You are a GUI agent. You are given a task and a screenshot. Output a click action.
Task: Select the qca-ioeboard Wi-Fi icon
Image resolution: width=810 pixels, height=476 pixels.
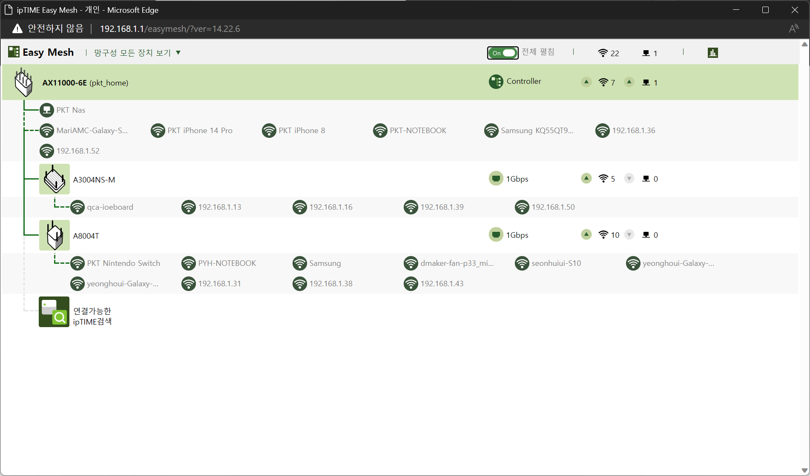(78, 207)
